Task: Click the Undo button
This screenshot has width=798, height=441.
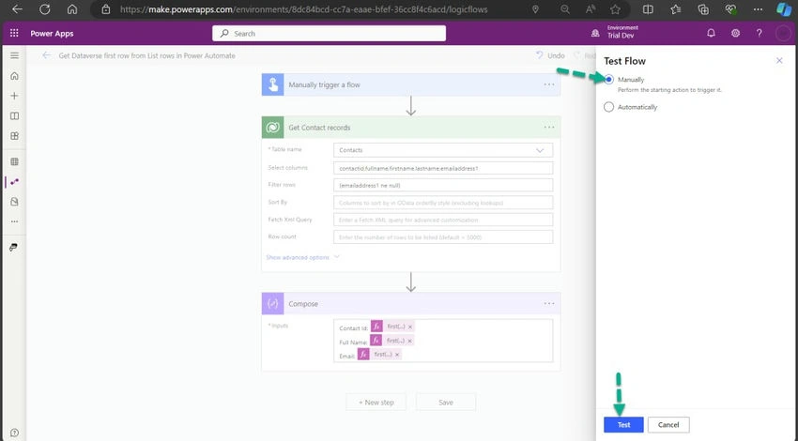Action: coord(550,55)
